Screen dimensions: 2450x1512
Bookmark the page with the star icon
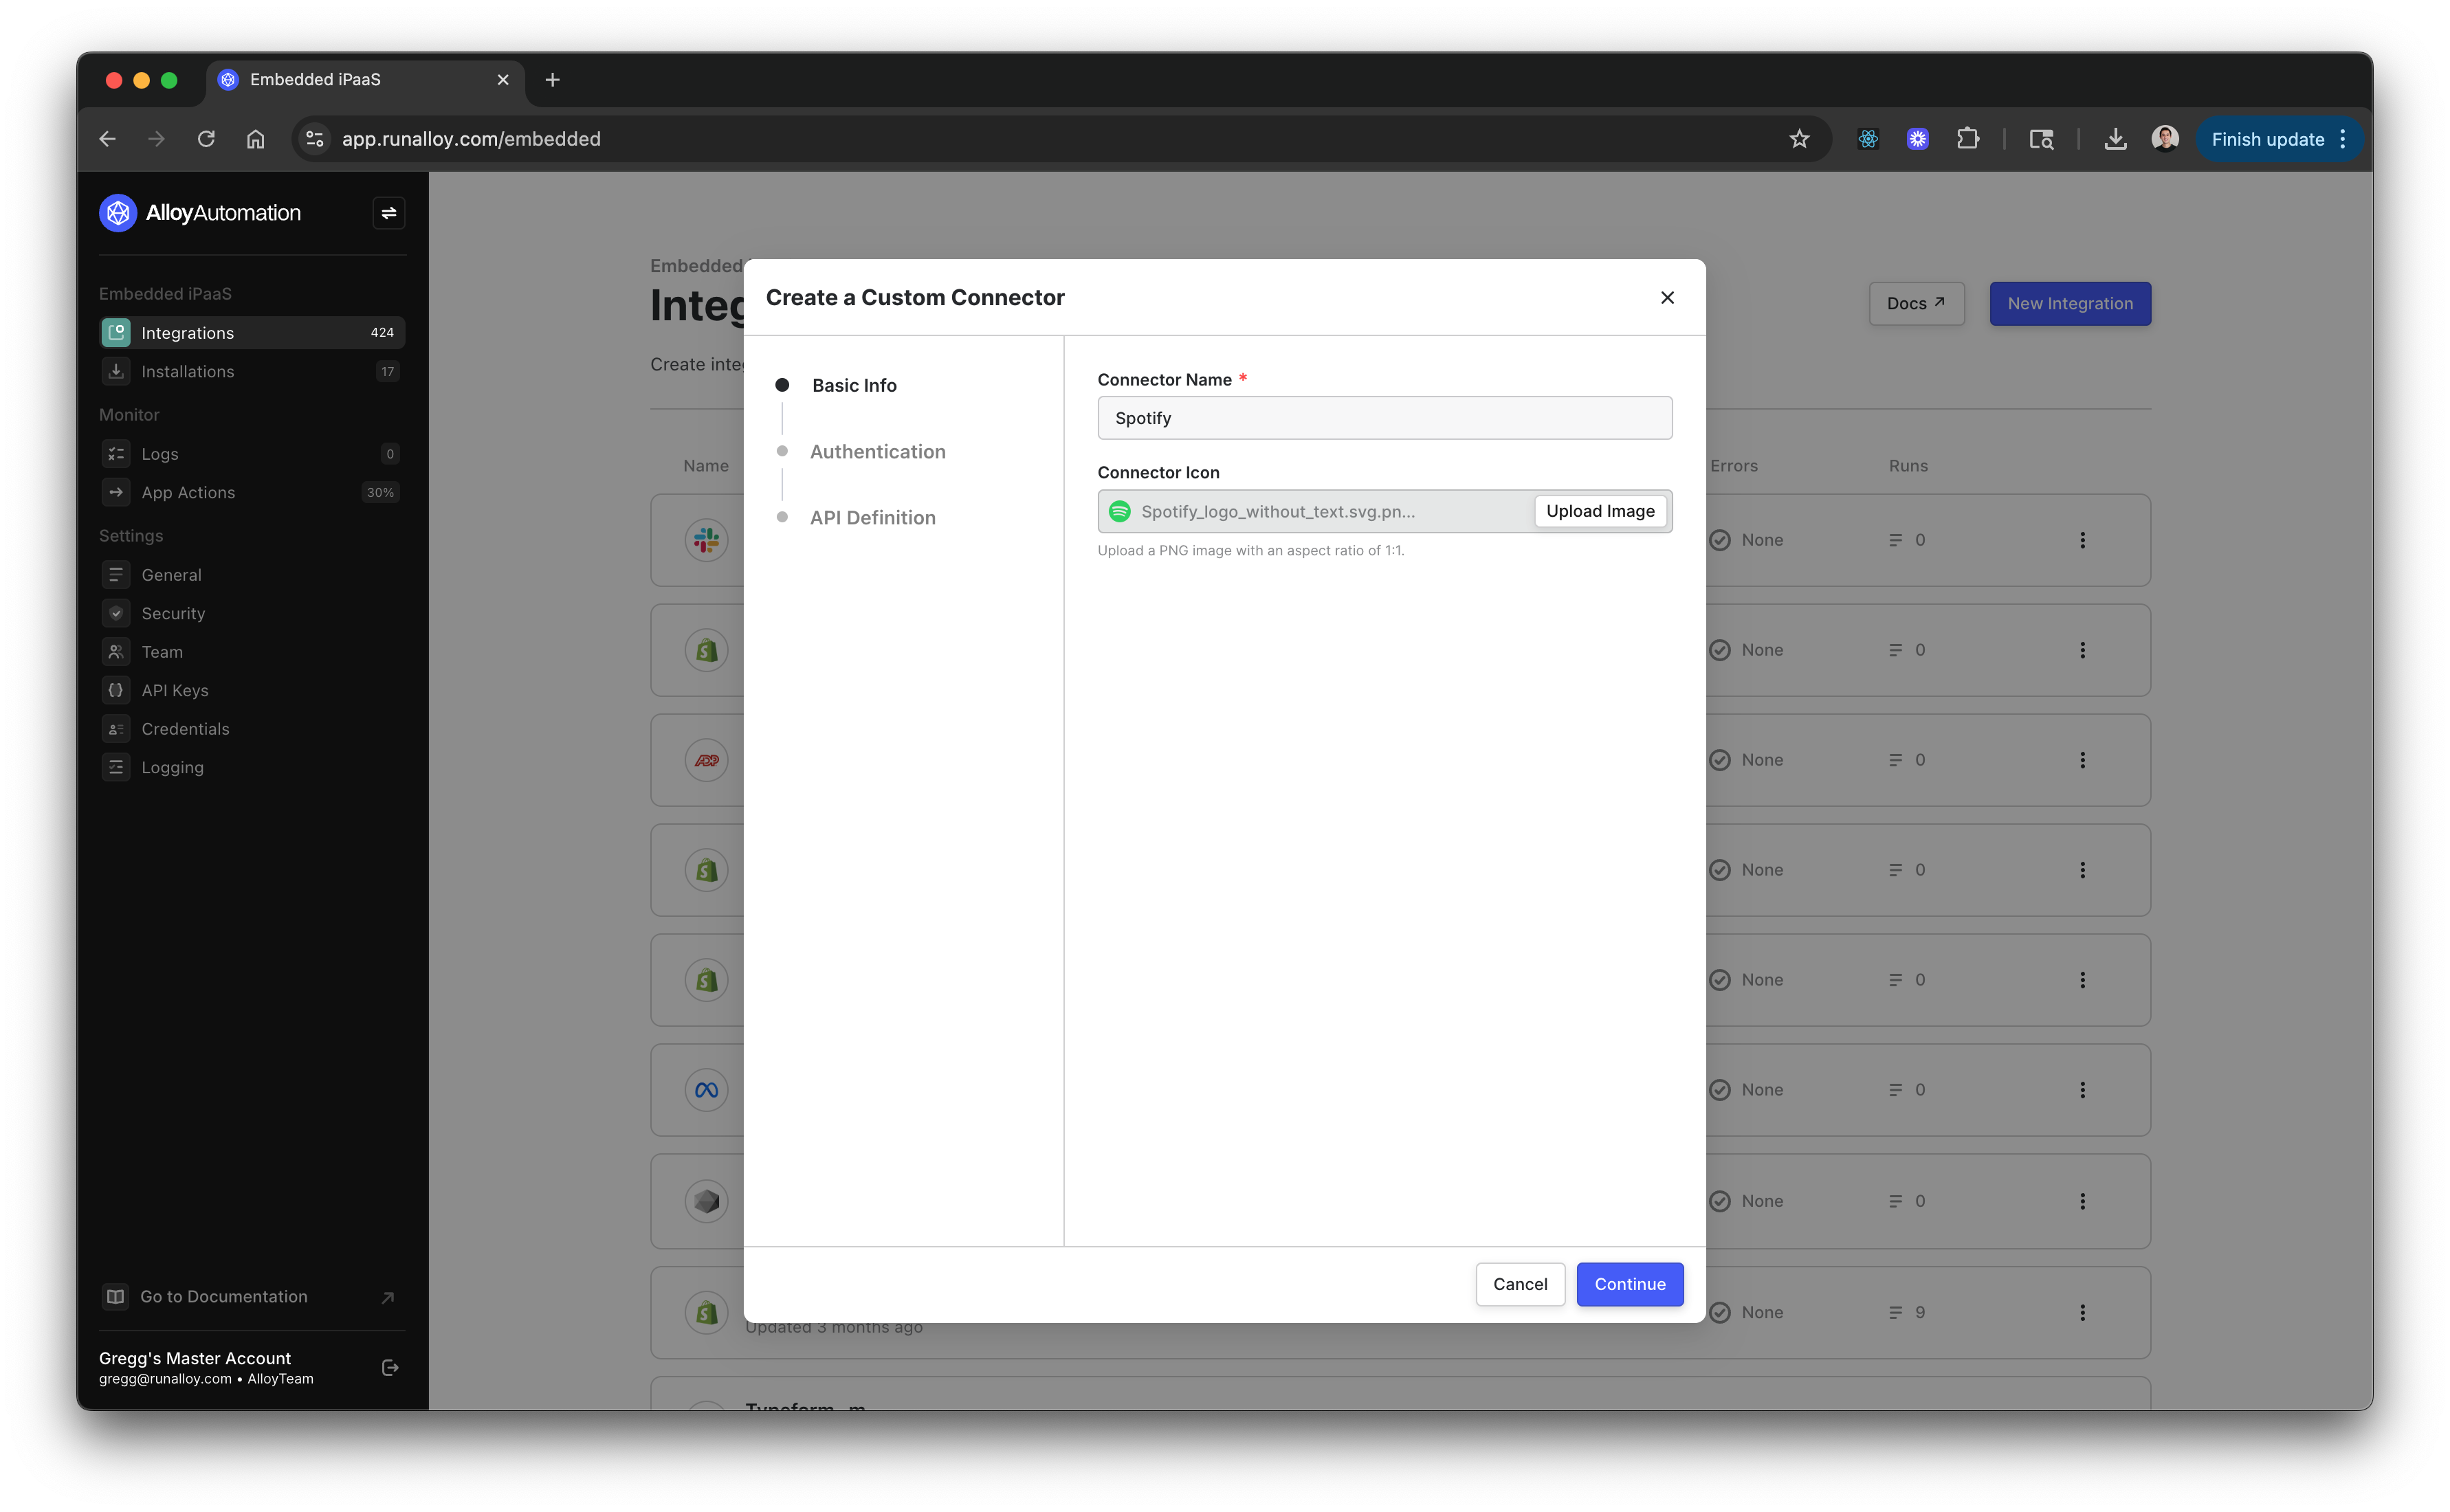pos(1799,139)
